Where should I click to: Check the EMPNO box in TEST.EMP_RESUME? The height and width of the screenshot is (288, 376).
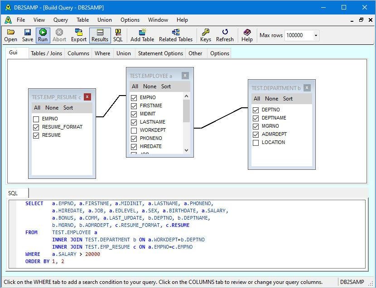point(36,119)
